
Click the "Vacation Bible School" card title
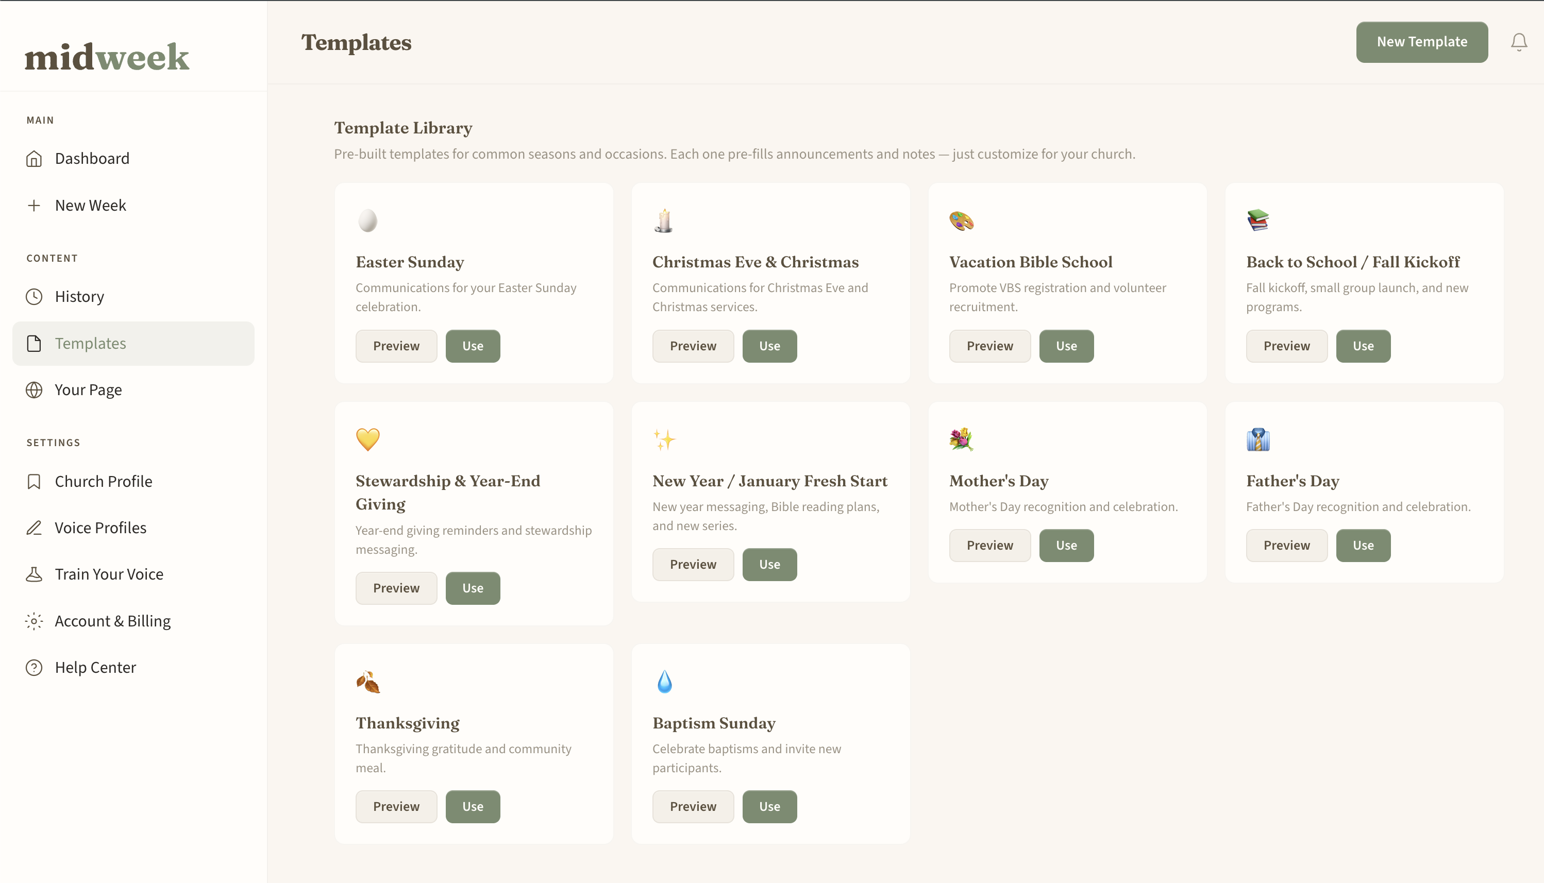(1030, 262)
